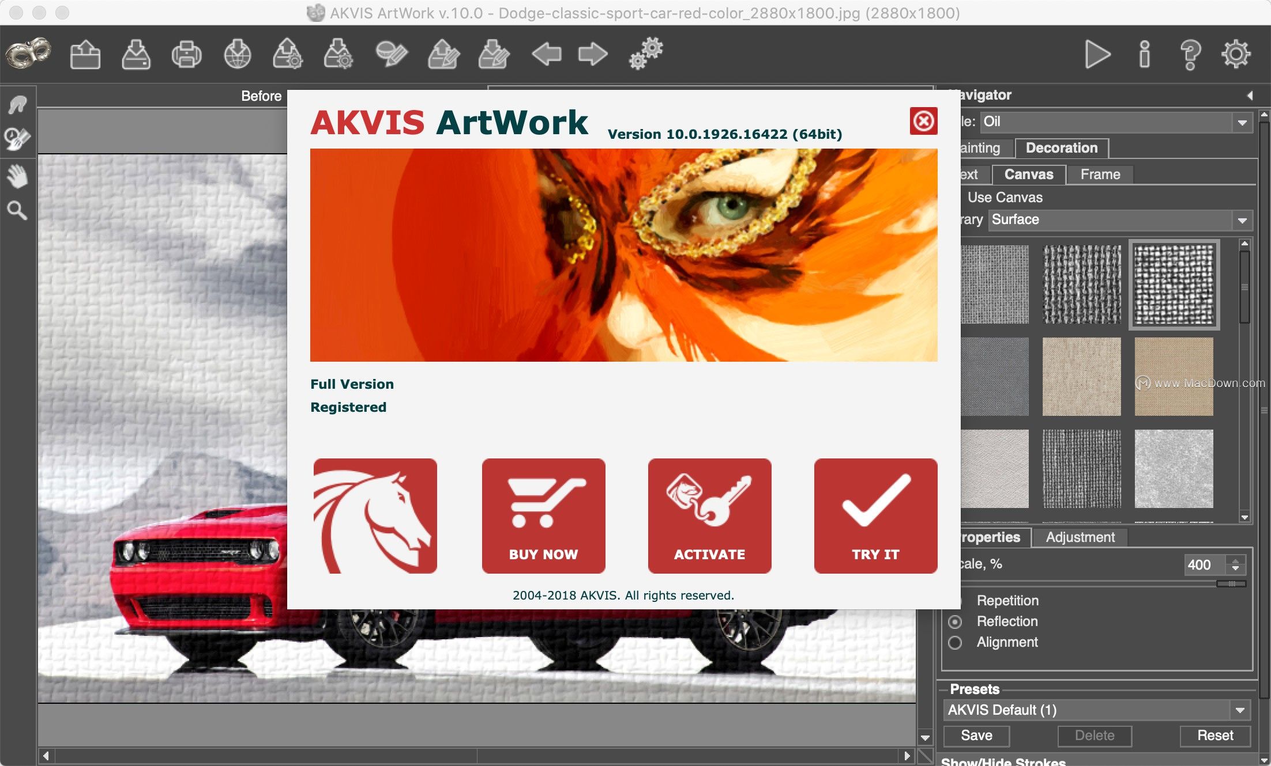Image resolution: width=1271 pixels, height=766 pixels.
Task: Click the Save image toolbar icon
Action: (x=136, y=55)
